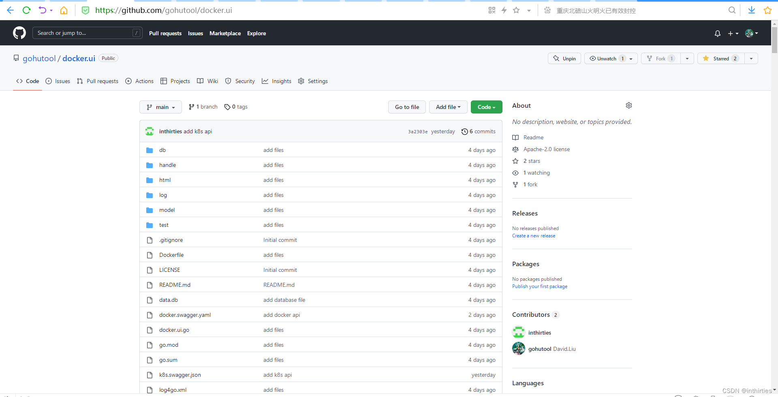Image resolution: width=778 pixels, height=397 pixels.
Task: Open the Actions tab
Action: [x=139, y=81]
